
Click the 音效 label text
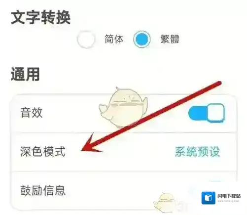32,113
